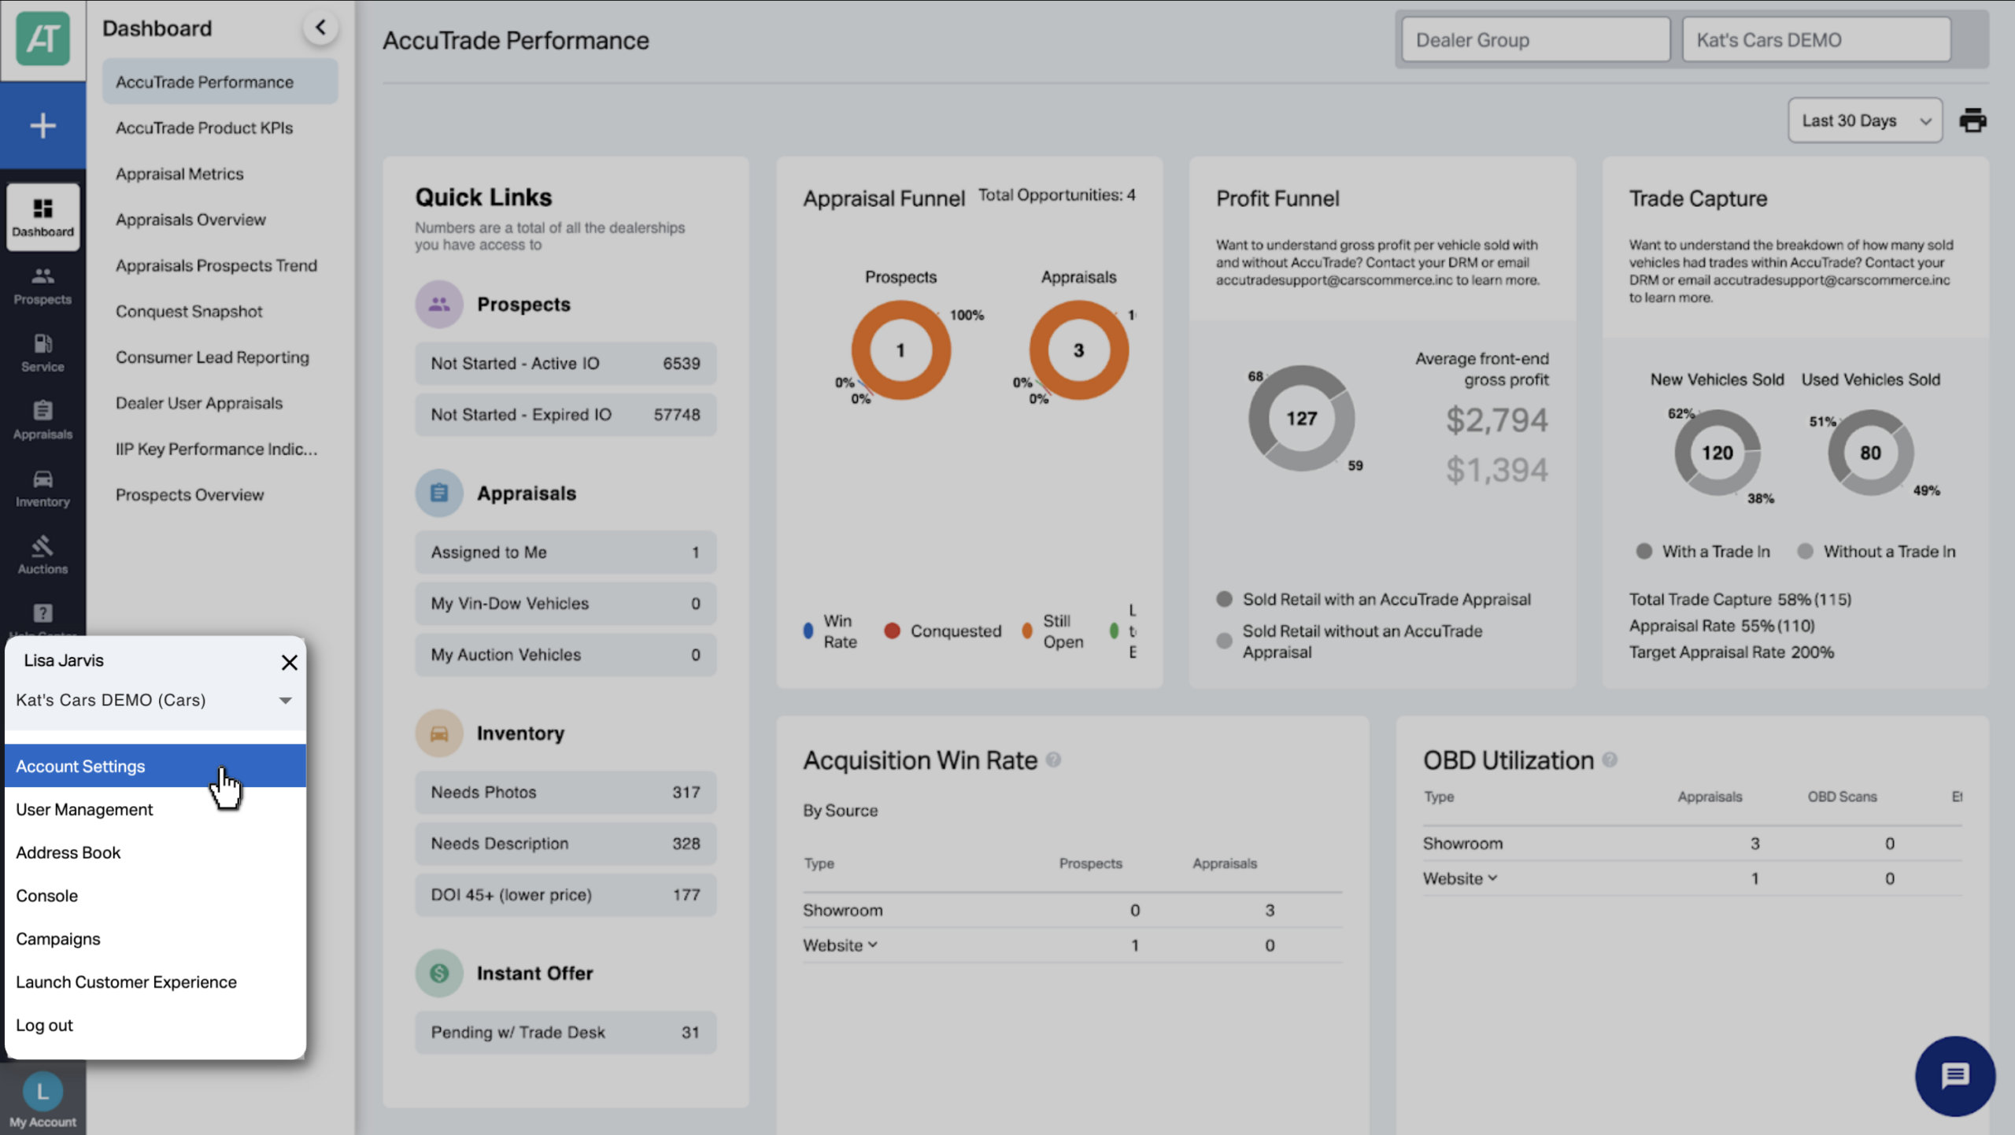
Task: Open the Kat's Cars DEMO (Cars) dealer dropdown
Action: point(155,700)
